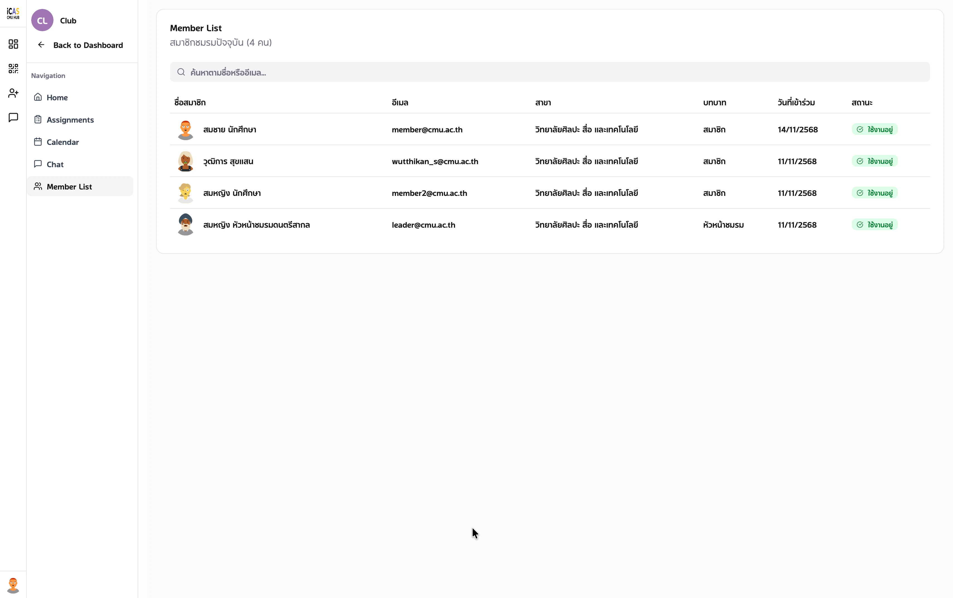Open Calendar in navigation

pos(80,142)
